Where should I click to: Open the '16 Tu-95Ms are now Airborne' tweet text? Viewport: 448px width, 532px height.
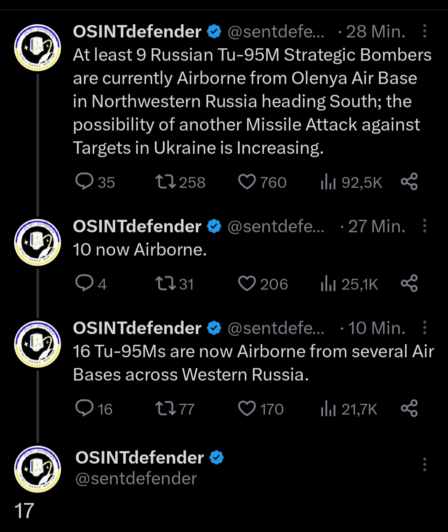(x=253, y=363)
